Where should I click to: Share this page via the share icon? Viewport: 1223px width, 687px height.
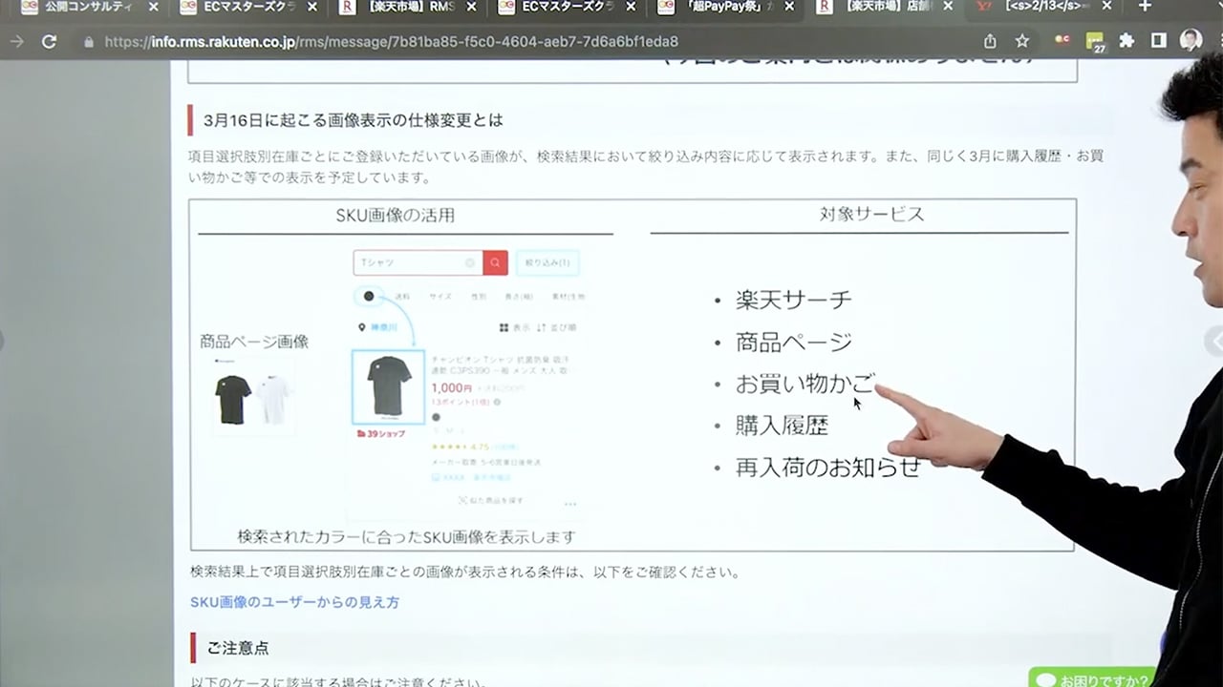[990, 41]
